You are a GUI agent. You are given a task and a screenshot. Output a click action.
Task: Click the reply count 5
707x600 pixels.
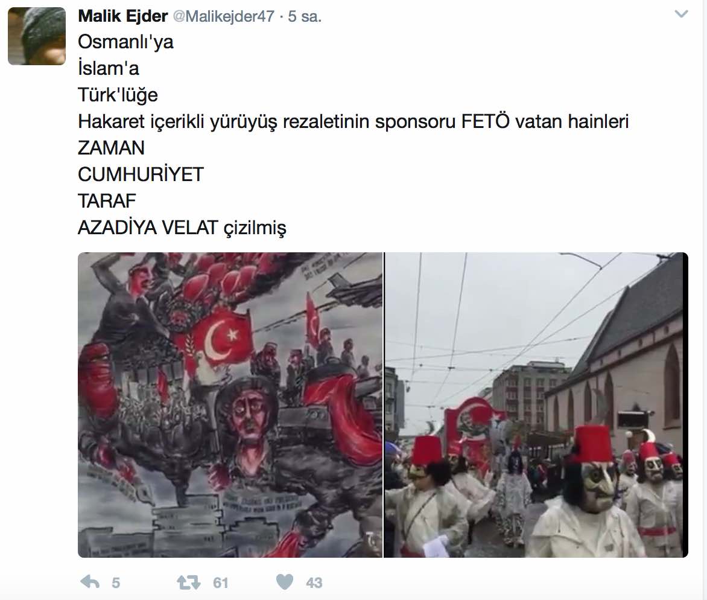click(116, 583)
